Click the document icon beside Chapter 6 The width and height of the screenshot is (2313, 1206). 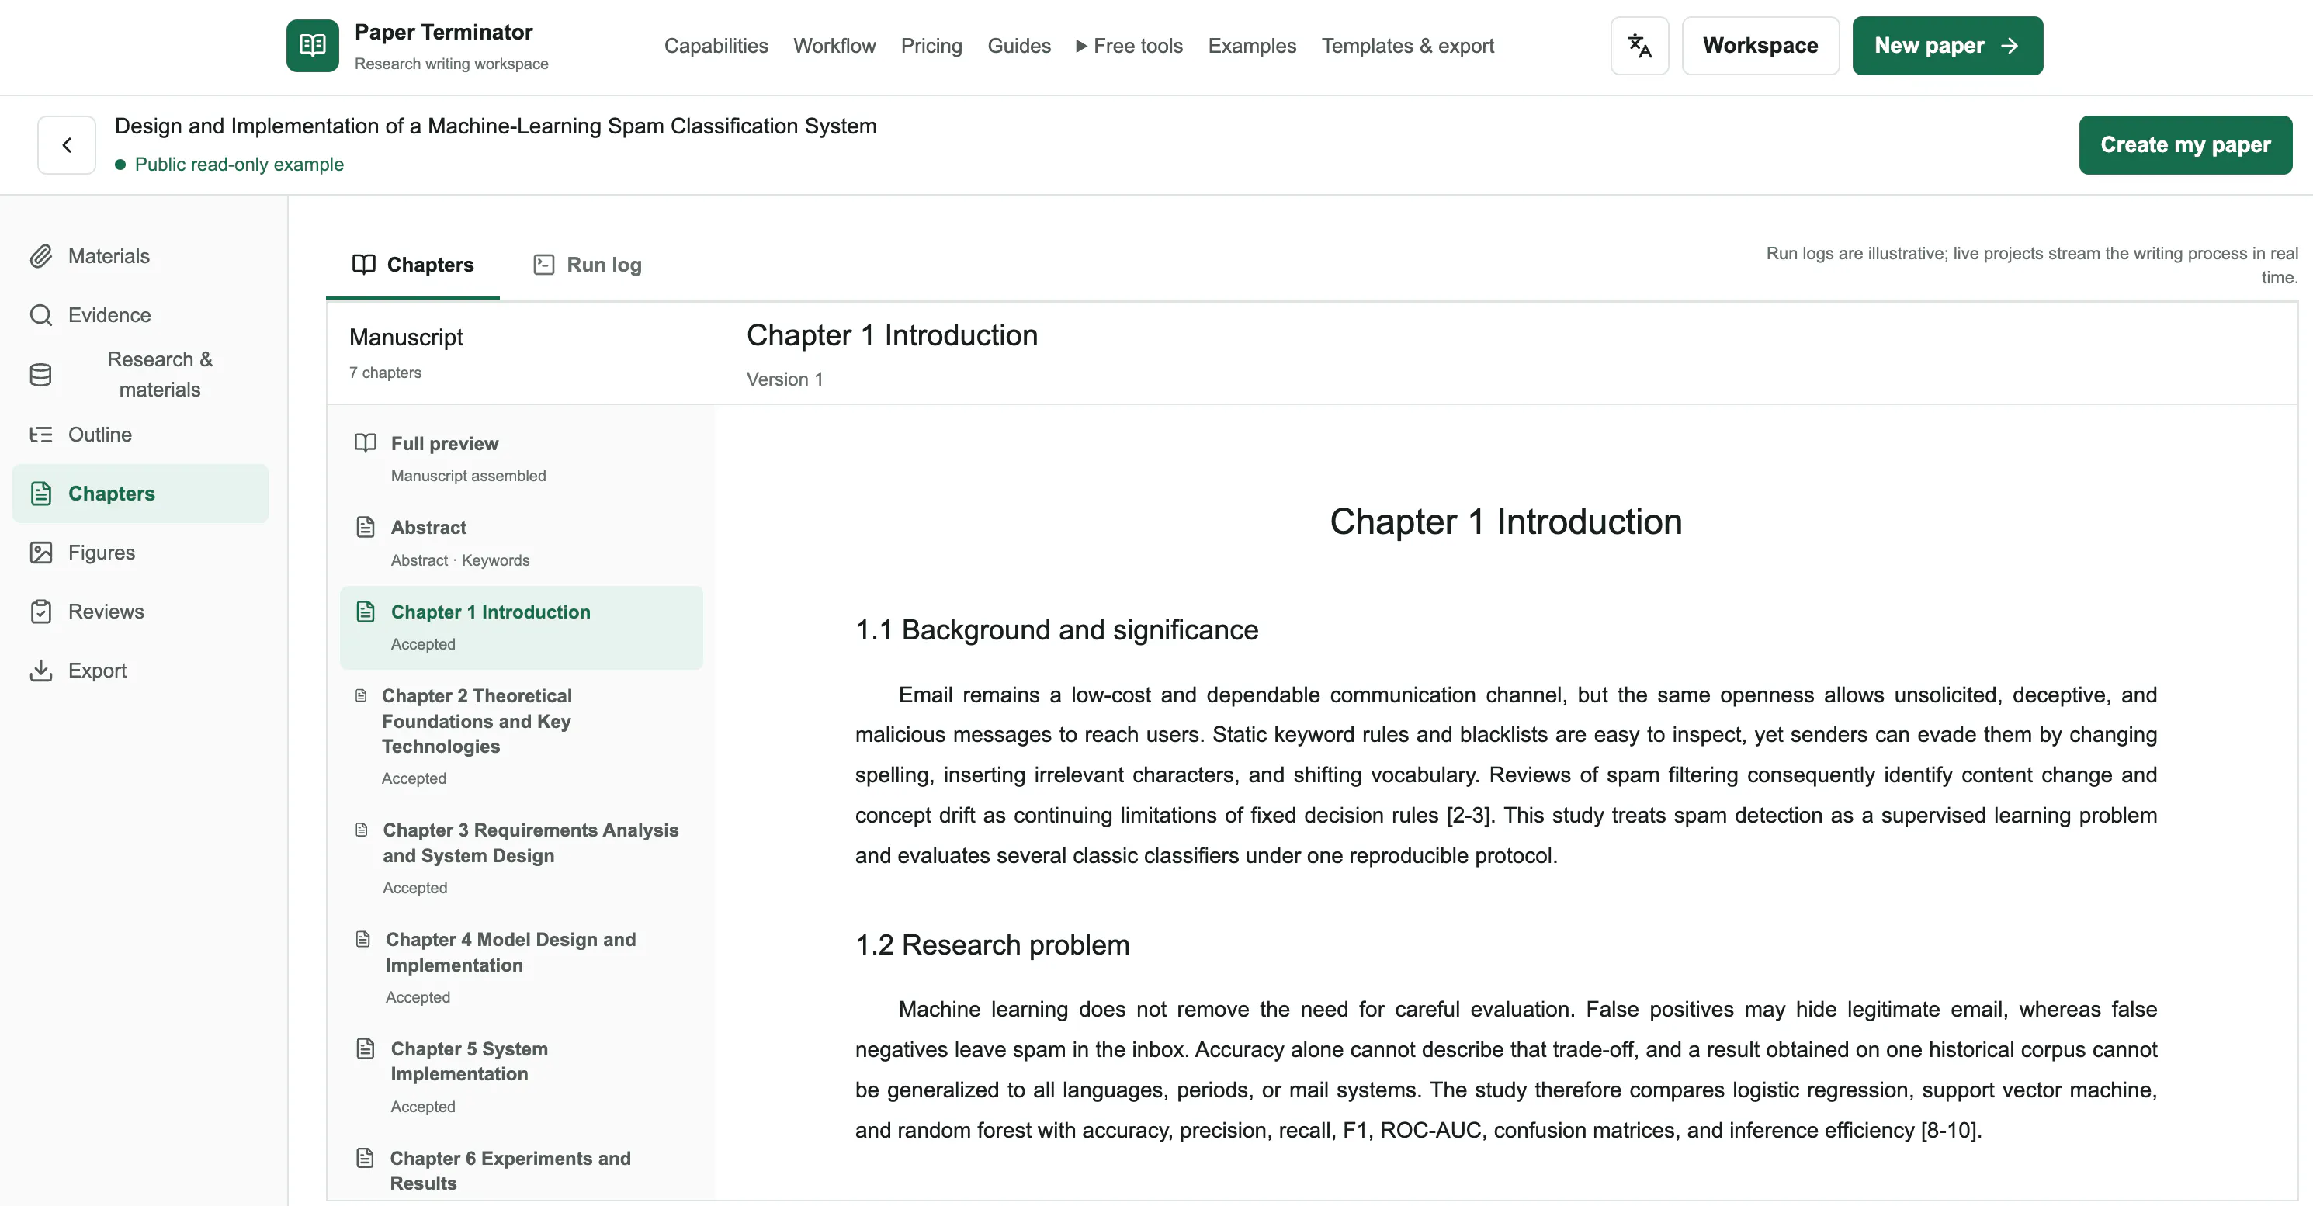pos(365,1159)
